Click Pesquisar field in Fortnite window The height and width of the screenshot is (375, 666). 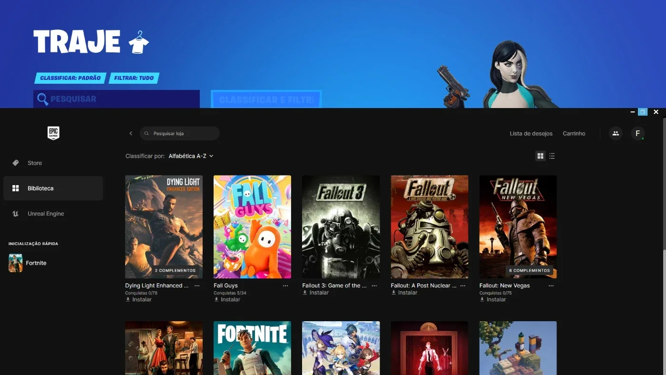tap(117, 99)
